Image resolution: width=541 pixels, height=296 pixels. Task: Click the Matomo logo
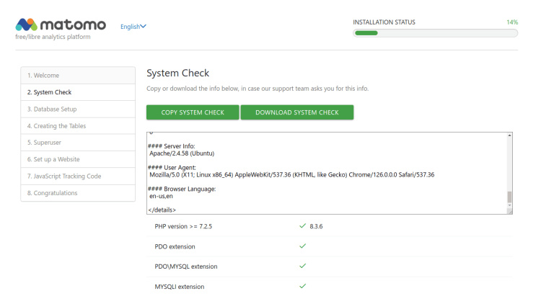[61, 27]
